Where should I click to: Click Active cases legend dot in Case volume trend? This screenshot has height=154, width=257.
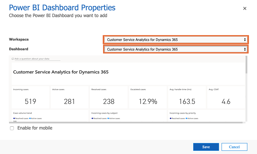(x=30, y=118)
